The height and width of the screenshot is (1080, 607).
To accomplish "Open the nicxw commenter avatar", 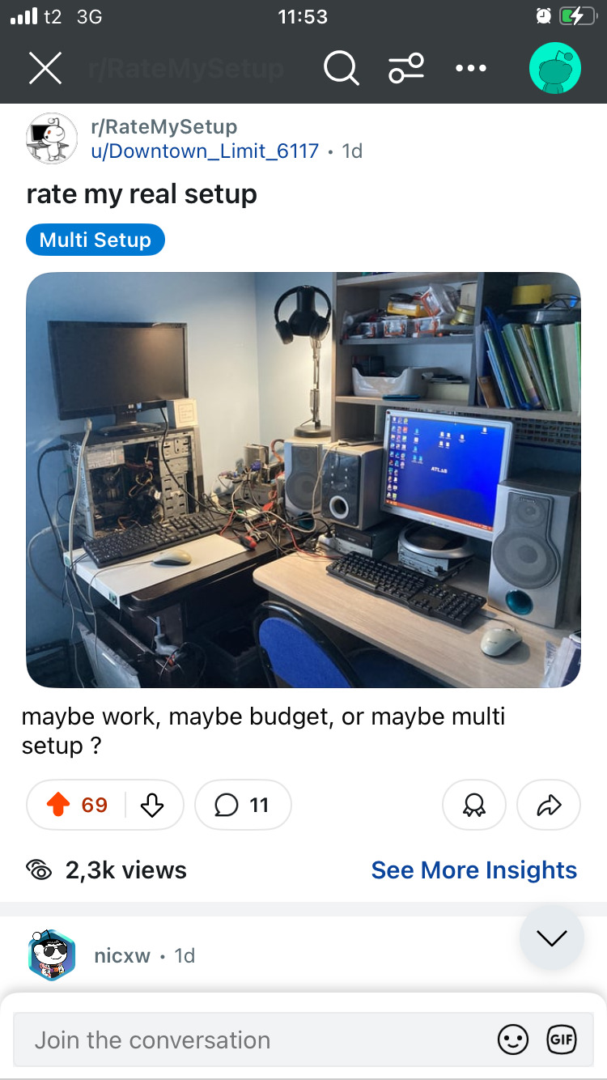I will (52, 955).
